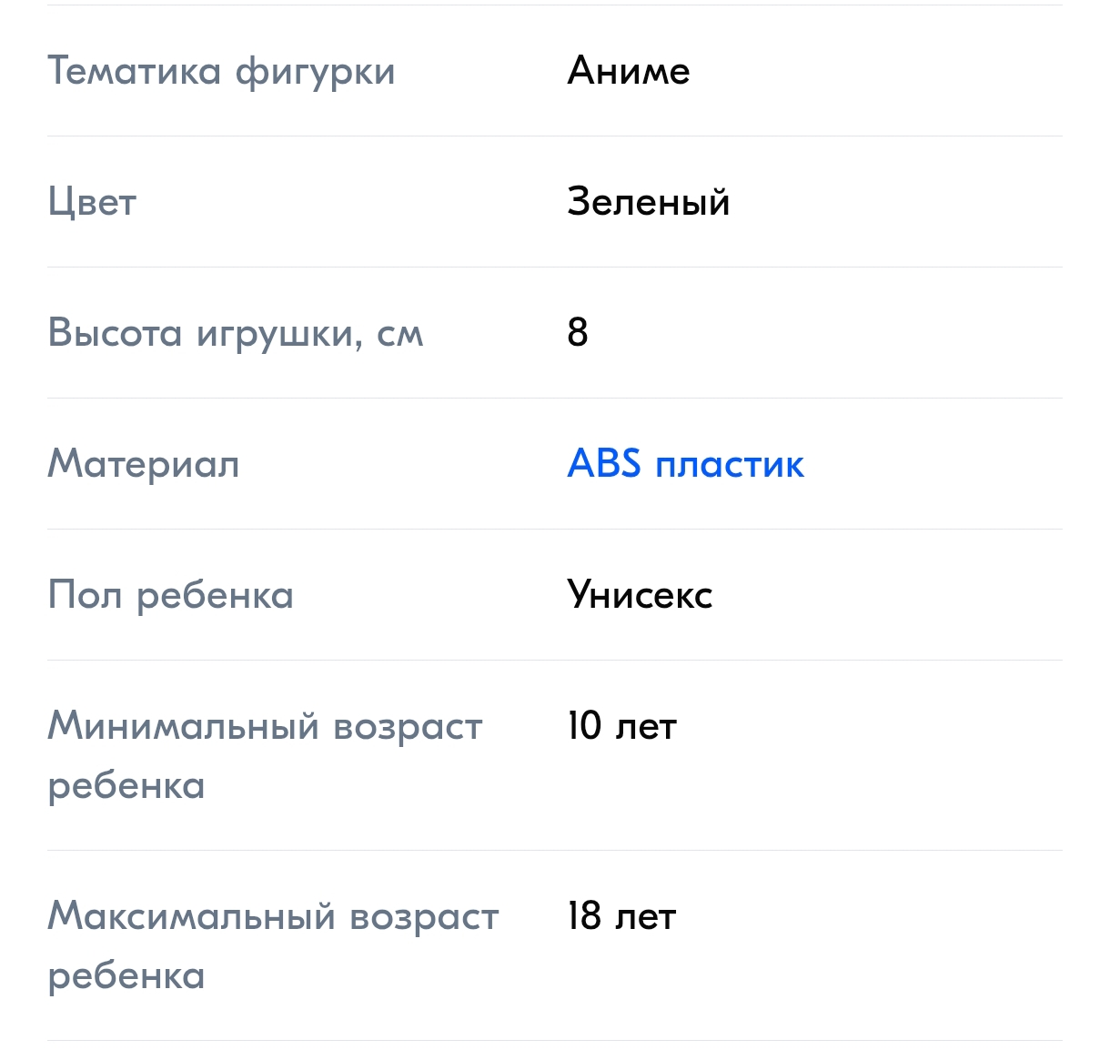
Task: Select the Минимальный возраст ребенка label
Action: (265, 755)
